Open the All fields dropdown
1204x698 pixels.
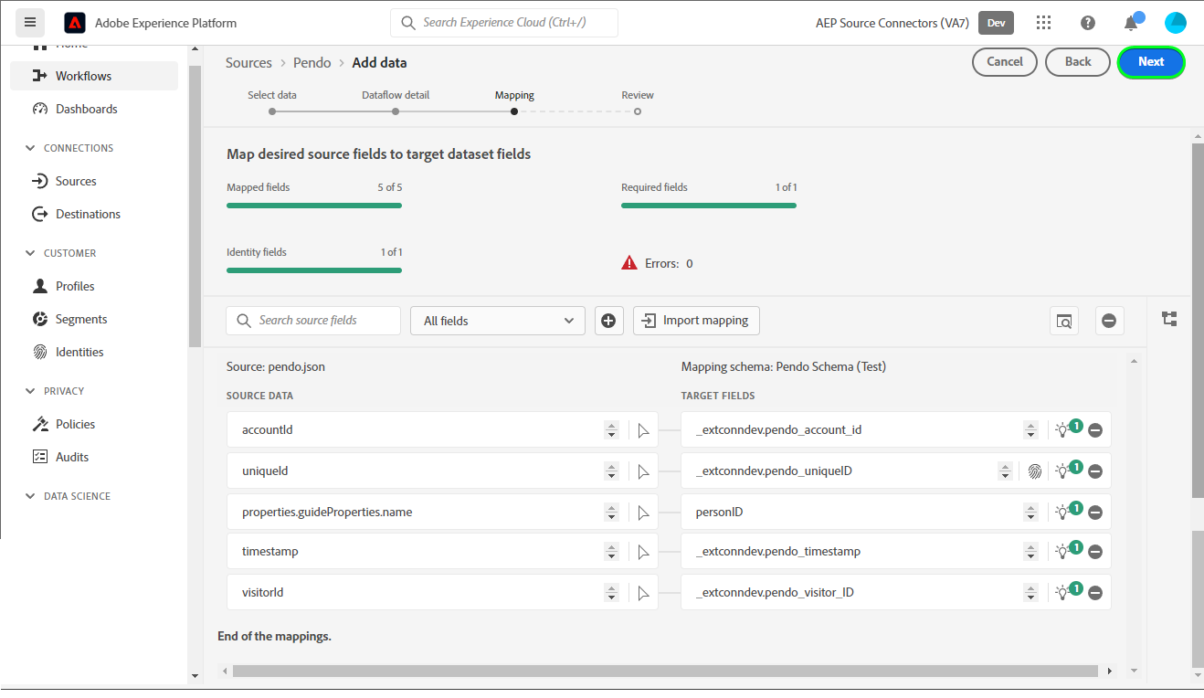(x=498, y=321)
